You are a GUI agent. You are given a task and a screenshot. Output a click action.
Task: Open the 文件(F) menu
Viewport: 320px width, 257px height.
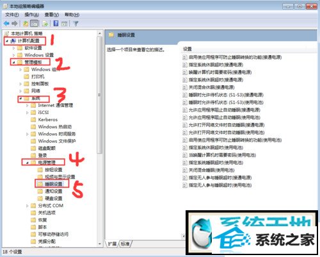point(12,15)
